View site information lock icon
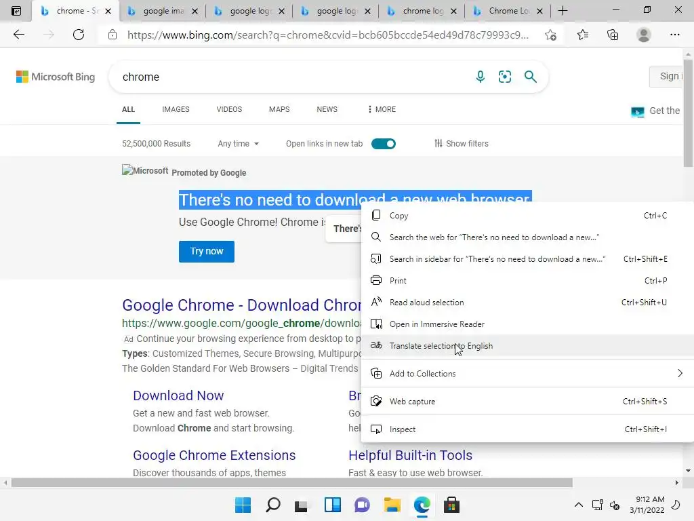The width and height of the screenshot is (694, 521). pos(113,35)
